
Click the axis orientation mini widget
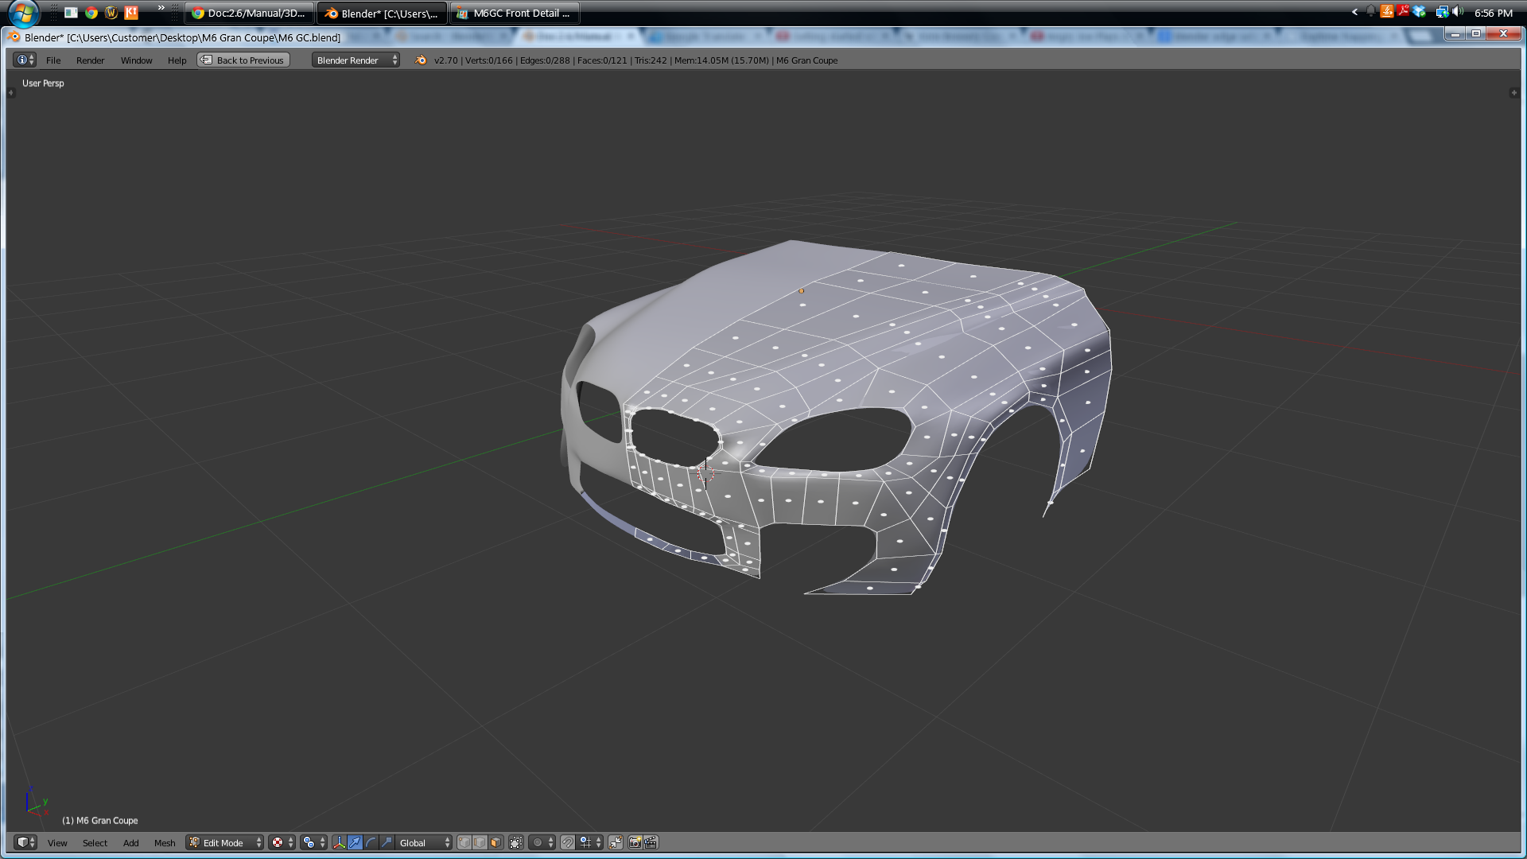click(36, 801)
